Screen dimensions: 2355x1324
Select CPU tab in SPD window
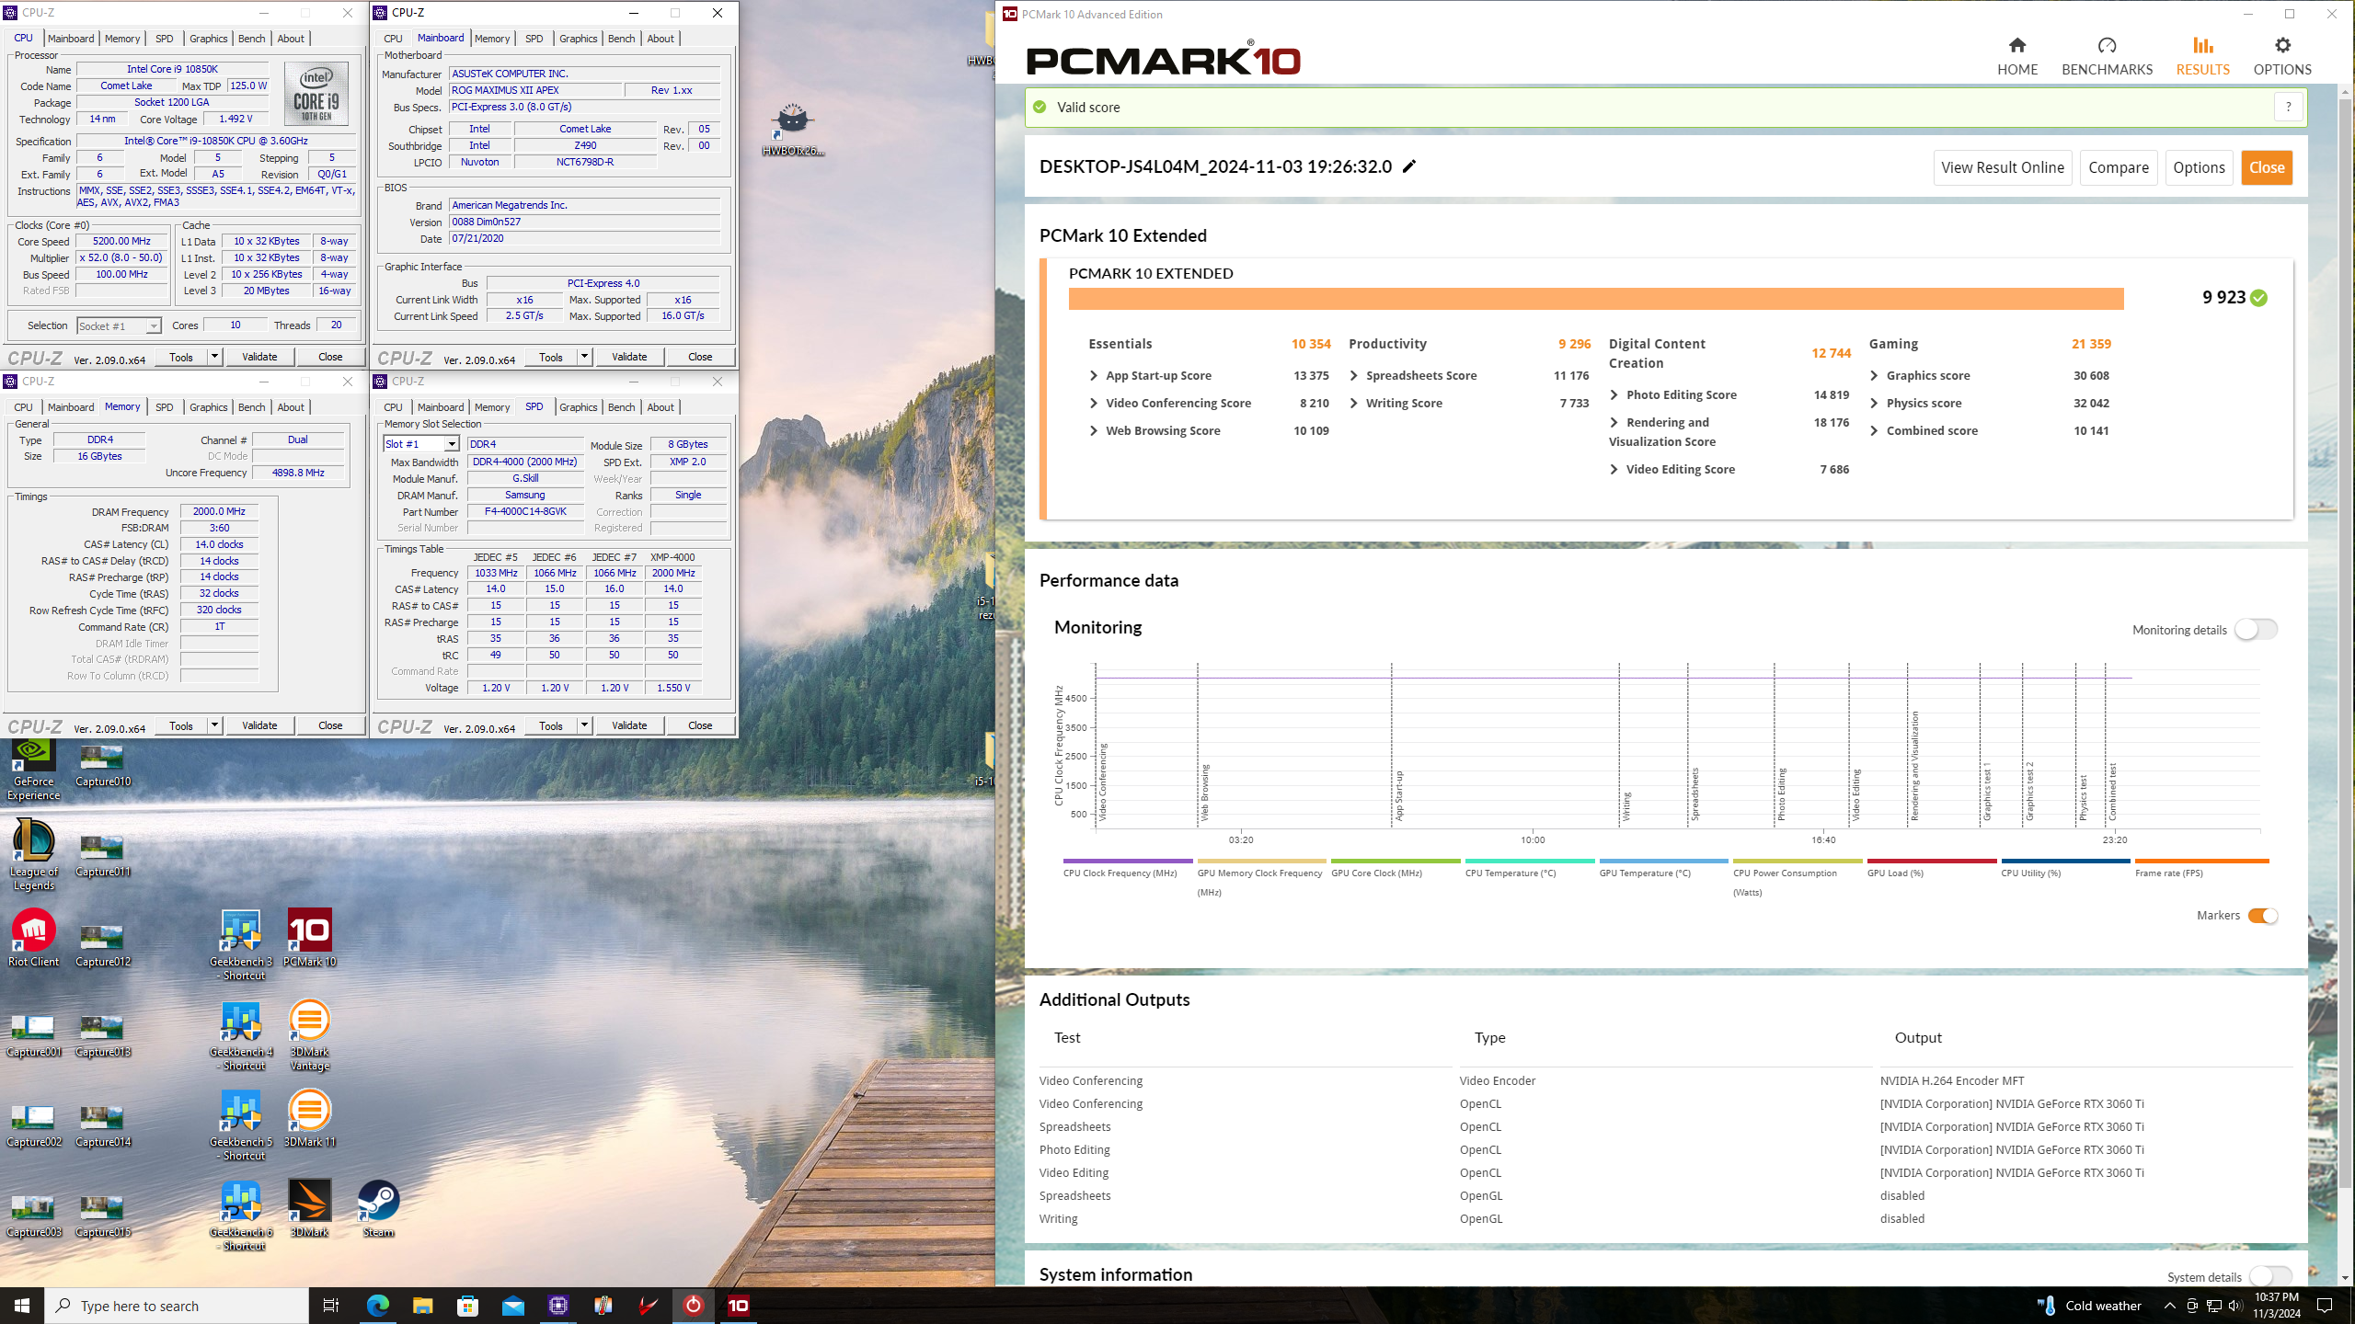point(393,407)
